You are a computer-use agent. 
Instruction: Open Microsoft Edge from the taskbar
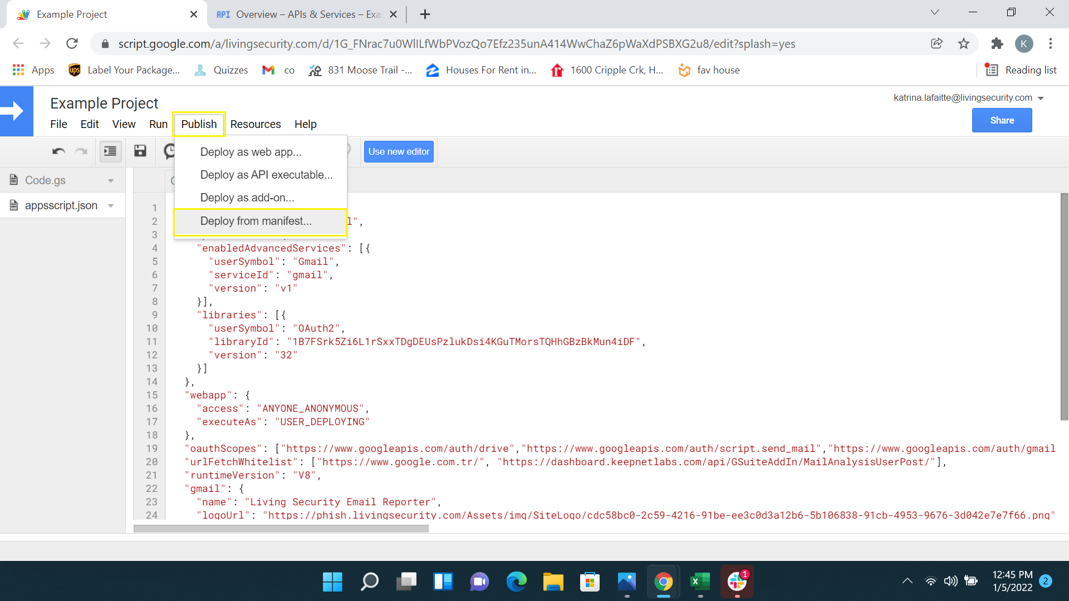[x=516, y=582]
